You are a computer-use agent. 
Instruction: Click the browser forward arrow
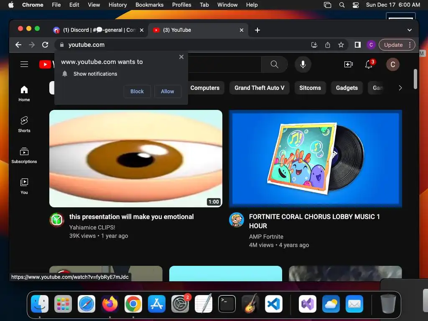click(x=32, y=45)
